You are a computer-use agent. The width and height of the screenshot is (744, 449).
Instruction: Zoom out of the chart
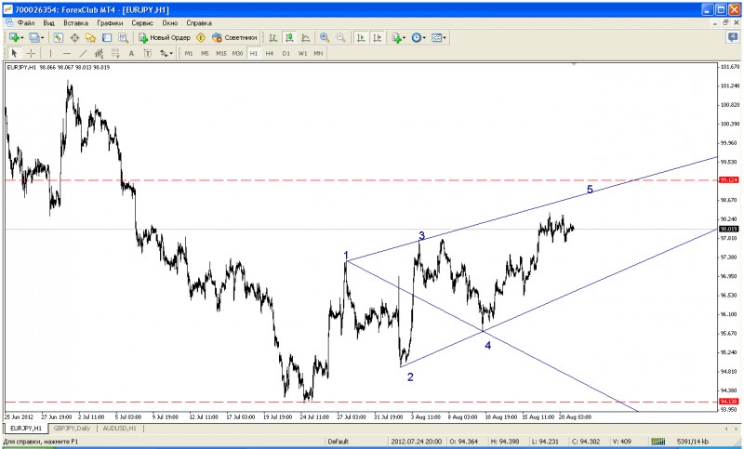click(339, 38)
